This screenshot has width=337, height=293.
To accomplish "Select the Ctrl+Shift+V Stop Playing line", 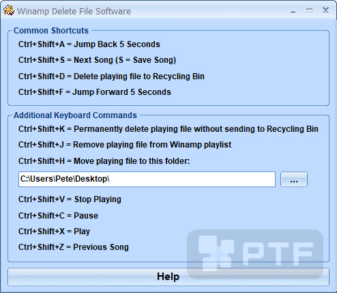I will click(x=70, y=199).
